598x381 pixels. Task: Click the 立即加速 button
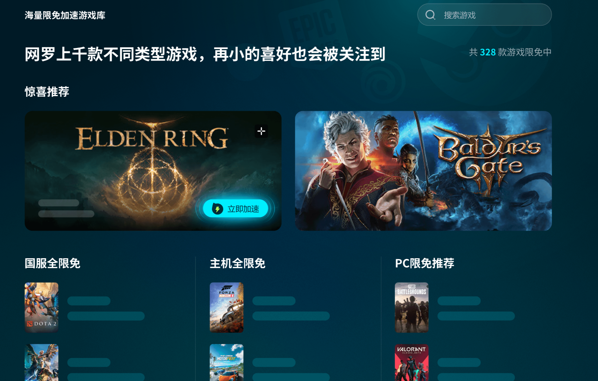[235, 208]
